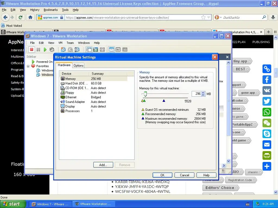This screenshot has height=208, width=278.
Task: Click the Suspend (pause) icon in VMware toolbar
Action: pyautogui.click(x=38, y=50)
